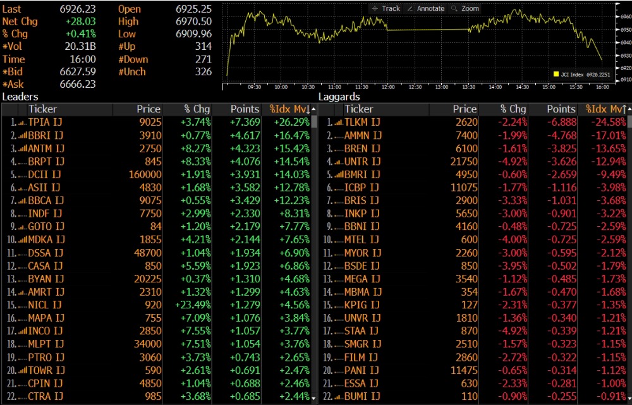The image size is (632, 405).
Task: Click the volume bars icon beside GOTO IJ
Action: [23, 227]
